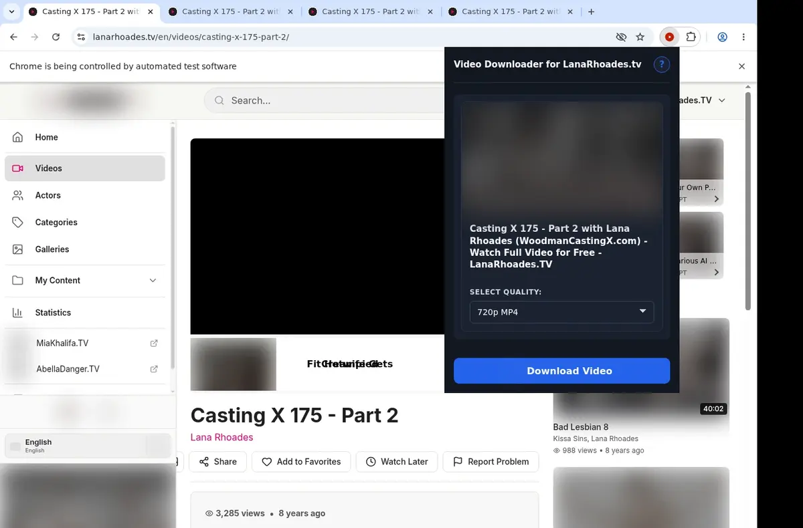The height and width of the screenshot is (528, 803).
Task: Click the Report Problem button
Action: pos(490,462)
